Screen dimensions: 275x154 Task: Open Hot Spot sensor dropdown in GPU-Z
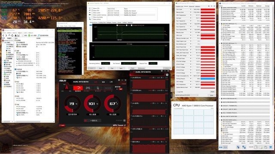(191, 18)
